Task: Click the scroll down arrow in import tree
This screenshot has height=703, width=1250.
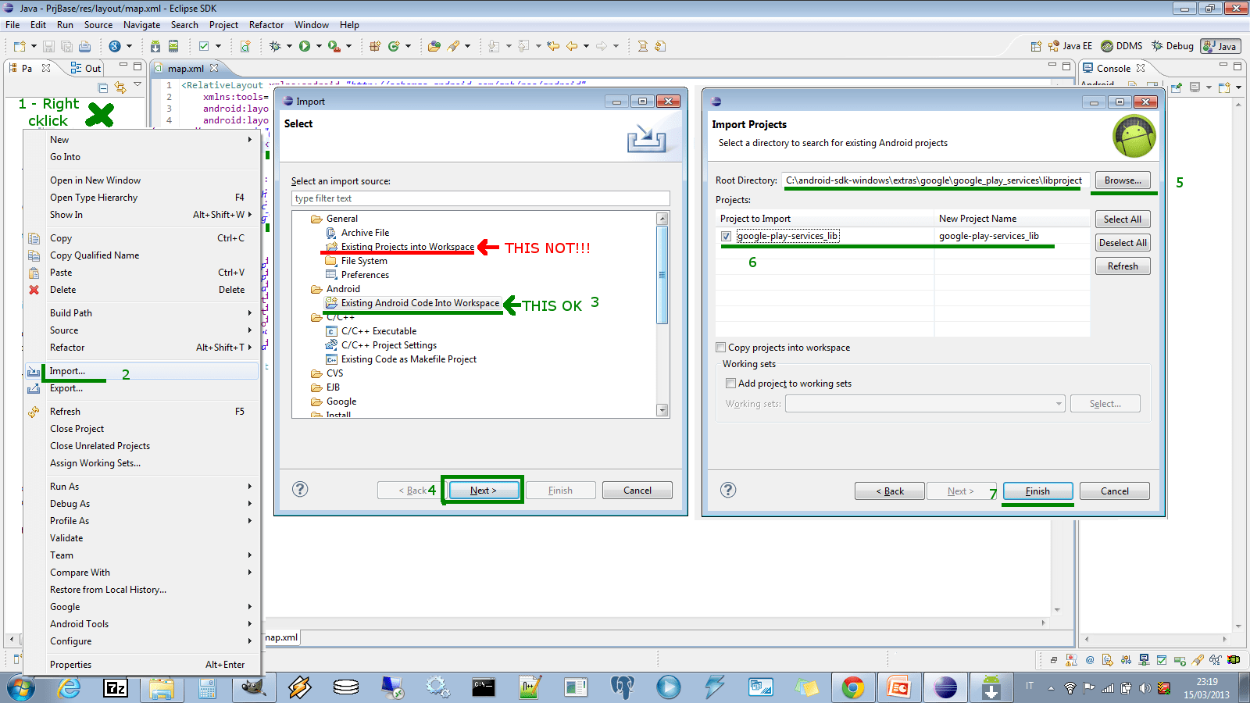Action: tap(662, 410)
